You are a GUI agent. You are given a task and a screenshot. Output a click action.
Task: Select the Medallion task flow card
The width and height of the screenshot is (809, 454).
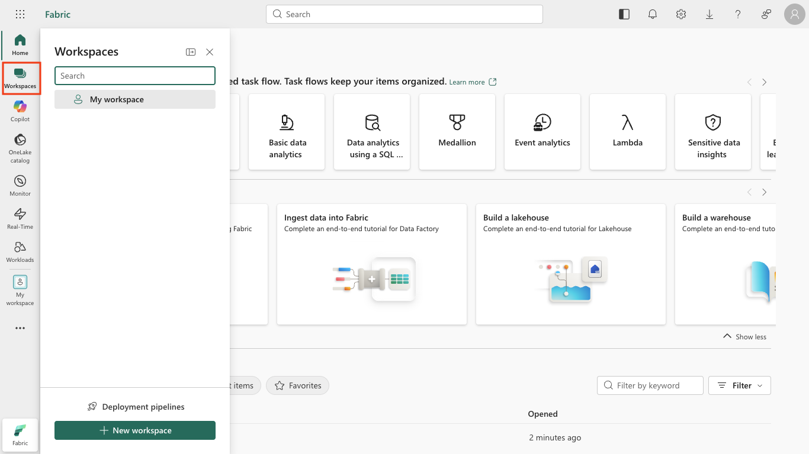click(457, 132)
